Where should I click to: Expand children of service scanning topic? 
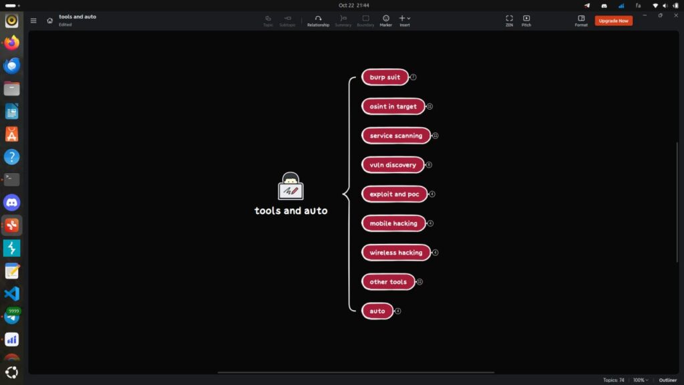click(x=435, y=136)
